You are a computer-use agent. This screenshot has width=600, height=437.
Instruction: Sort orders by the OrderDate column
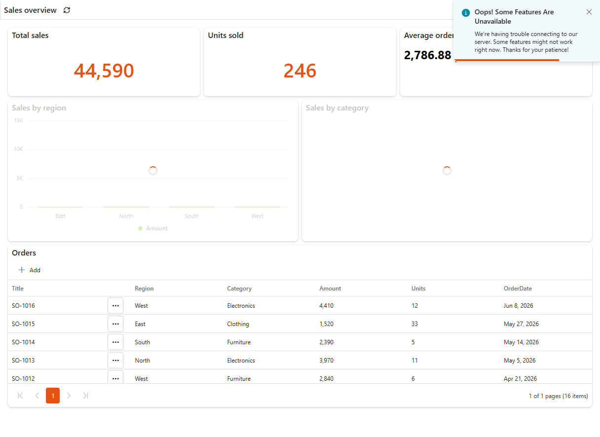[518, 289]
